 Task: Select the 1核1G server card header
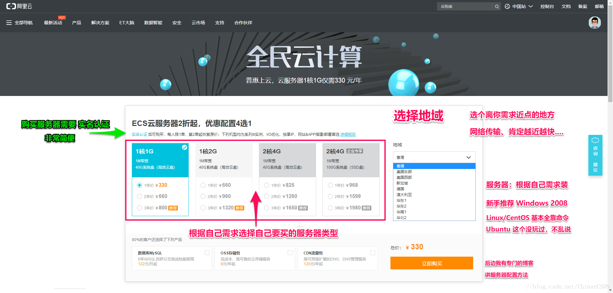point(160,160)
